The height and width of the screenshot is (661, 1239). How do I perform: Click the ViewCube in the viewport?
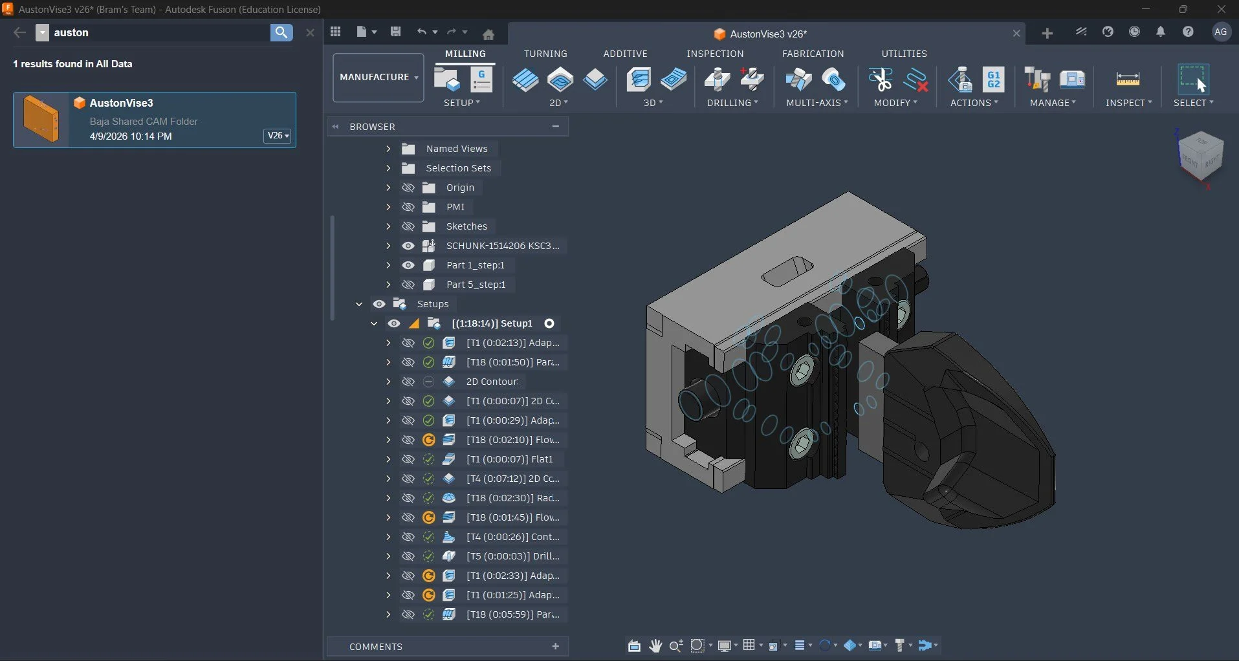pyautogui.click(x=1201, y=156)
